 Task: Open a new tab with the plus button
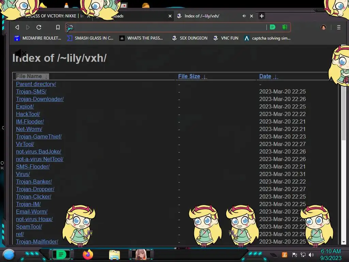pos(262,16)
